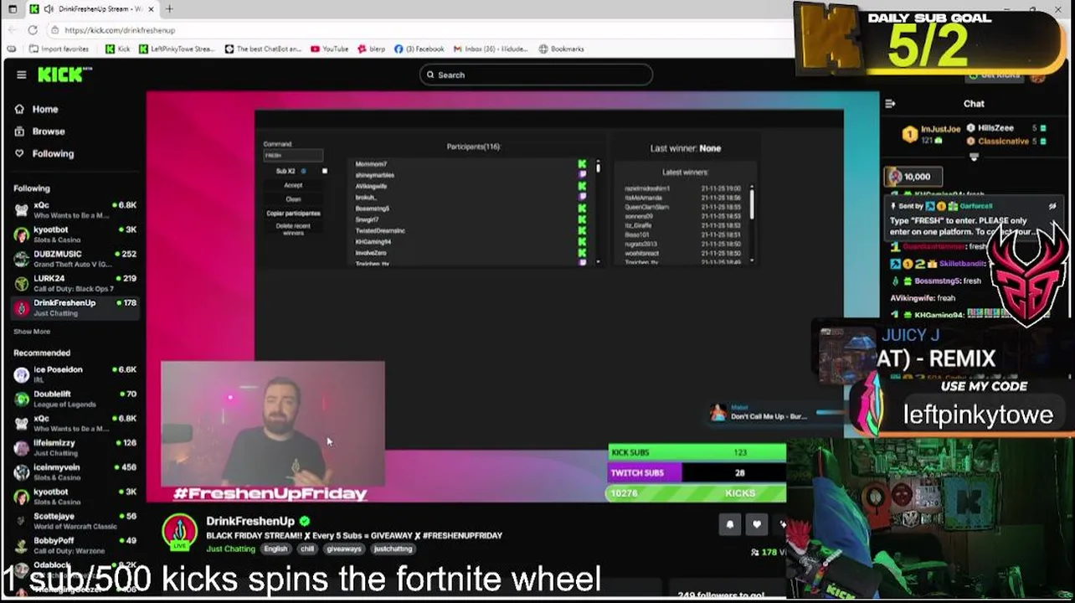Open the Kick sidebar hamburger menu
1075x603 pixels.
pyautogui.click(x=21, y=75)
